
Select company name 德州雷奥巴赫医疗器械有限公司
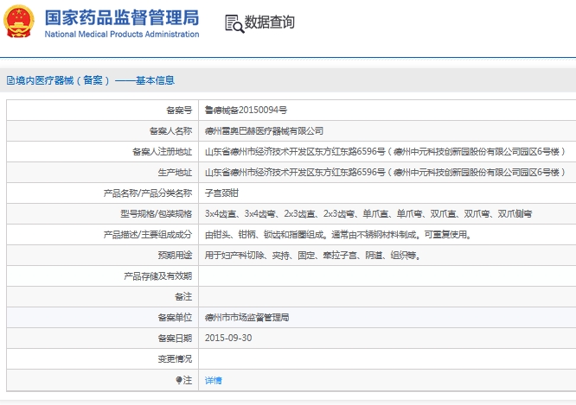pos(264,131)
